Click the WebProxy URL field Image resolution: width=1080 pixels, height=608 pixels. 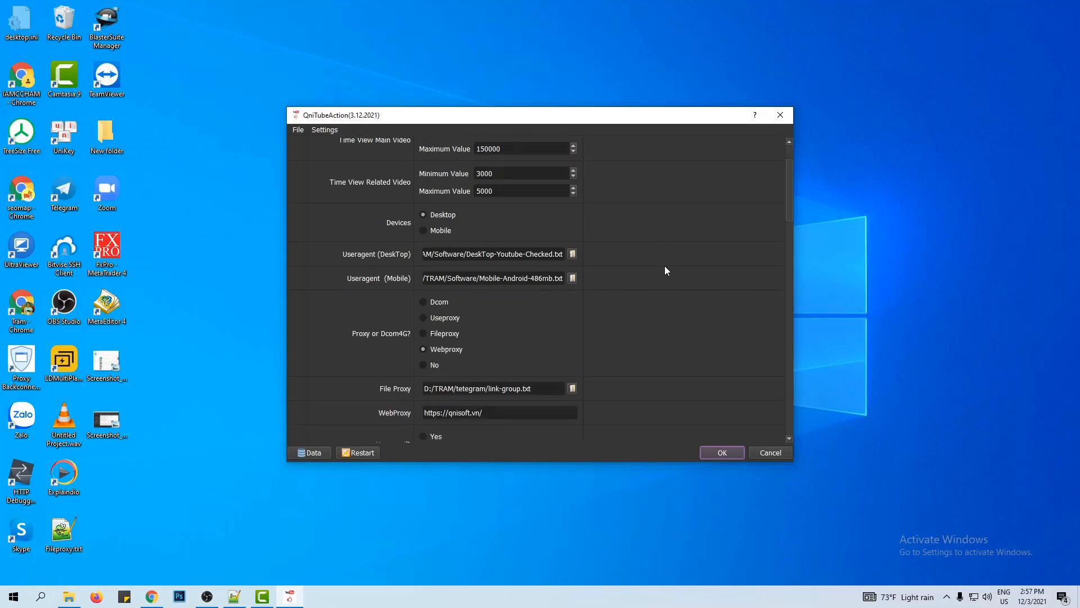(499, 413)
